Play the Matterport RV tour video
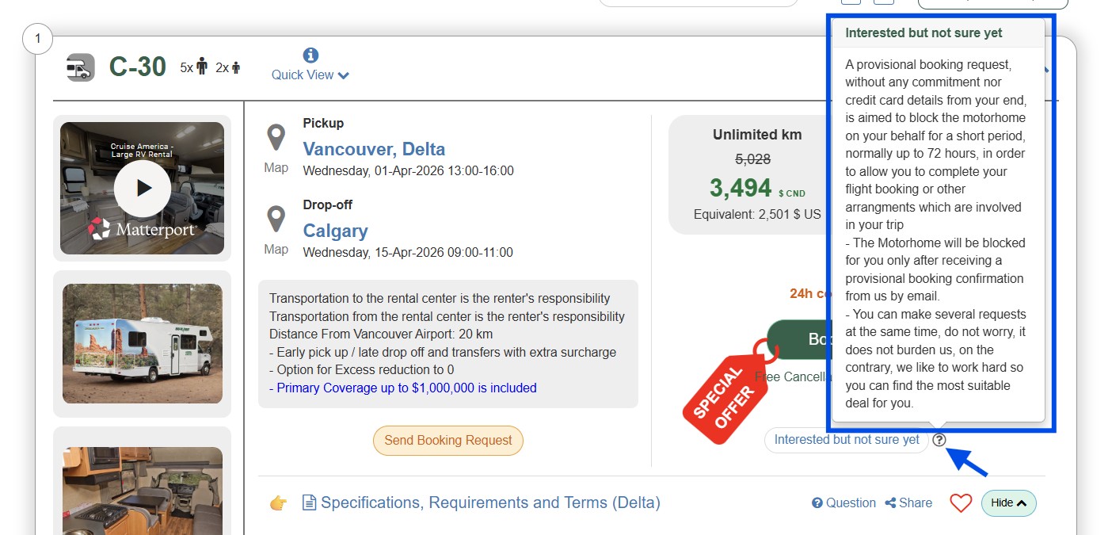Screen dimensions: 1112x535 (x=143, y=188)
